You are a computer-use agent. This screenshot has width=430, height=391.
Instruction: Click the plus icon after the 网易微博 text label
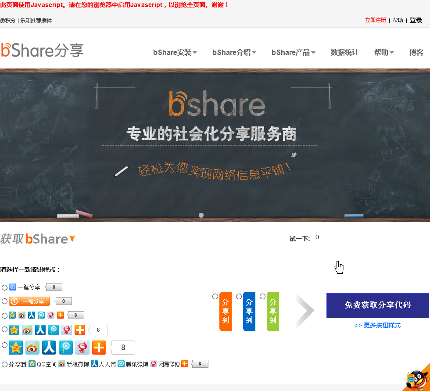click(x=185, y=364)
